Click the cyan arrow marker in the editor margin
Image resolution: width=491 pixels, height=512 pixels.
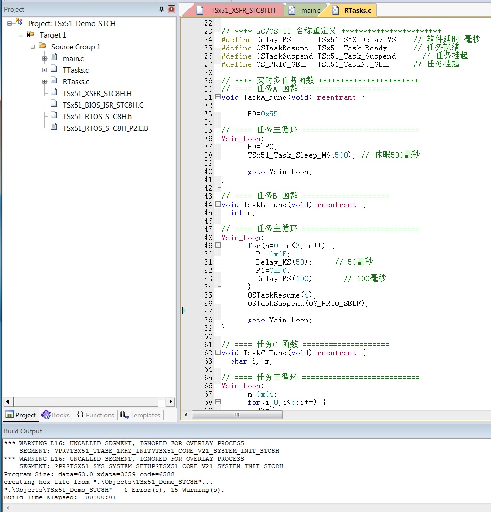pos(184,310)
